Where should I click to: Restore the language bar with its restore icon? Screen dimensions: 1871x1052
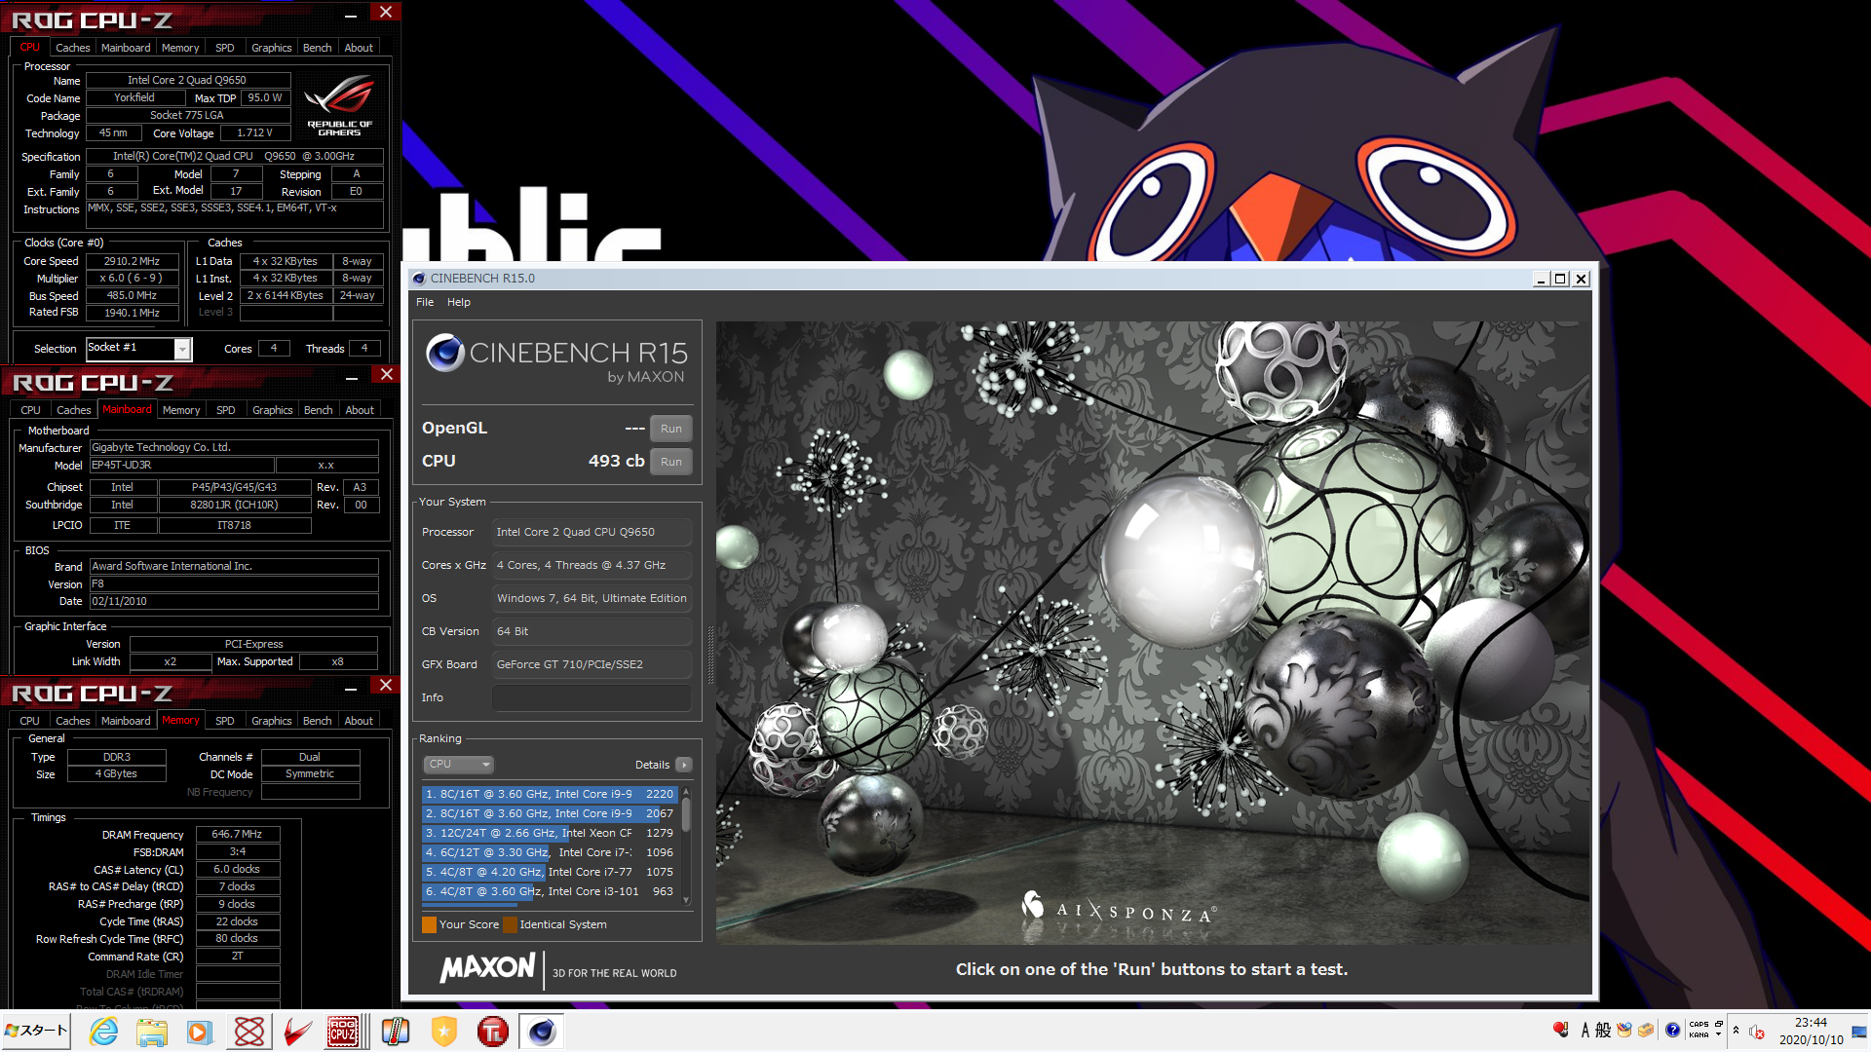coord(1719,1025)
